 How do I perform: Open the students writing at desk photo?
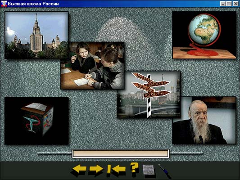(x=92, y=65)
